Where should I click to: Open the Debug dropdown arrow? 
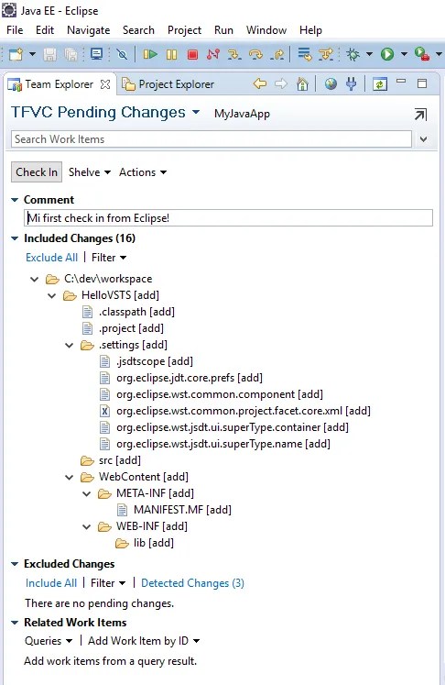(x=369, y=54)
